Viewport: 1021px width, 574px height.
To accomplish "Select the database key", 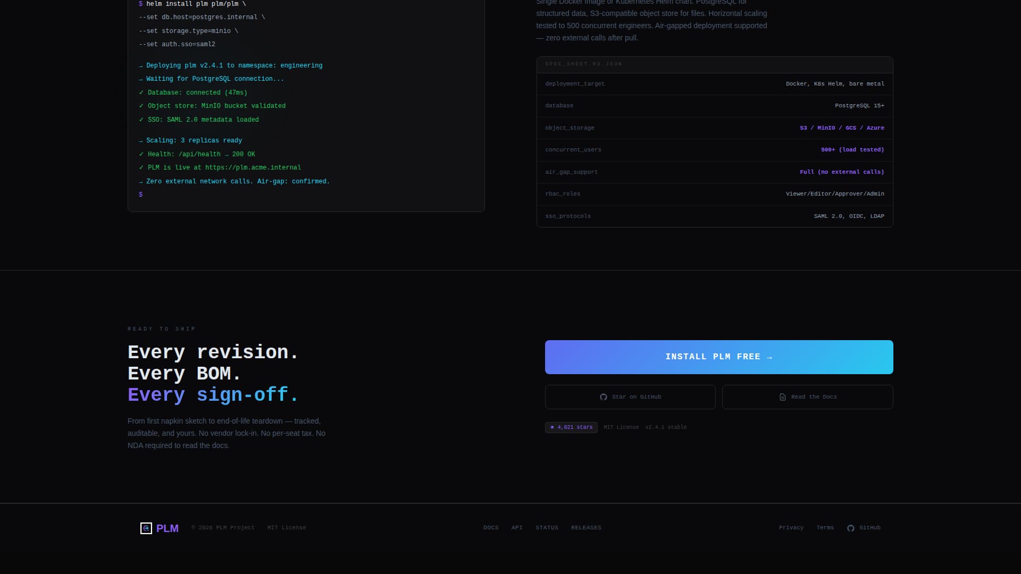I will (x=559, y=106).
